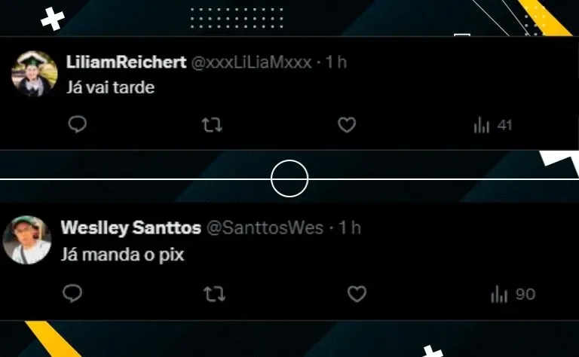579x357 pixels.
Task: Retweet LiliamReichert's "Já vai tarde" post
Action: point(212,125)
